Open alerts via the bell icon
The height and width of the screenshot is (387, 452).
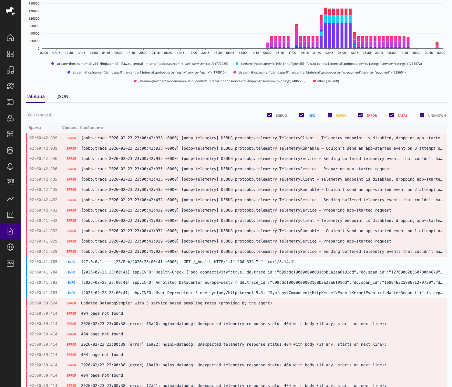point(10,166)
